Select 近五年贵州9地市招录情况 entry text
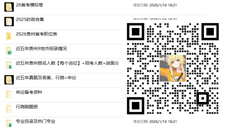This screenshot has width=230, height=131. tap(41, 49)
